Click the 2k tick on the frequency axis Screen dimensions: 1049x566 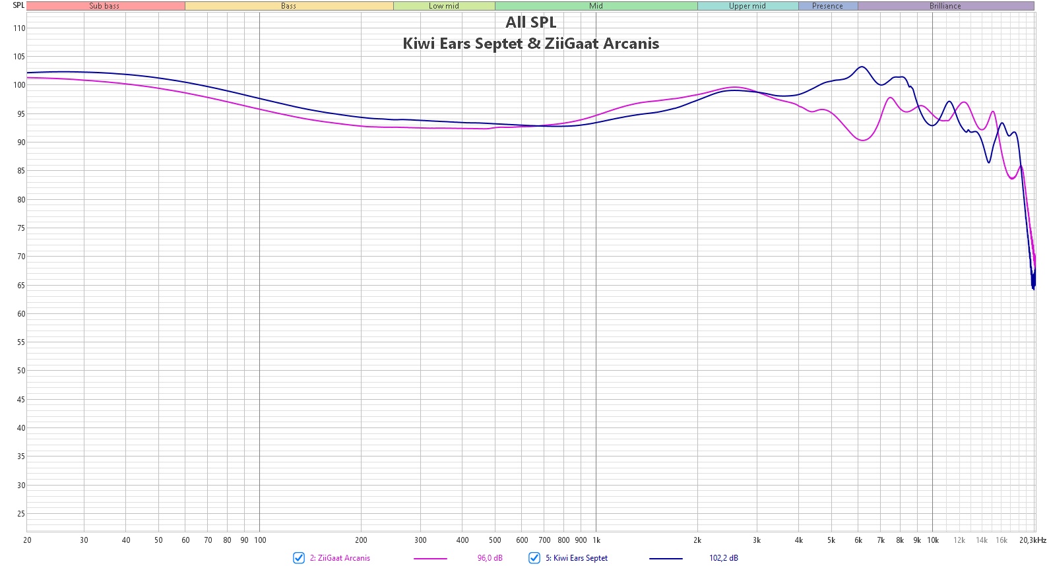pyautogui.click(x=697, y=540)
